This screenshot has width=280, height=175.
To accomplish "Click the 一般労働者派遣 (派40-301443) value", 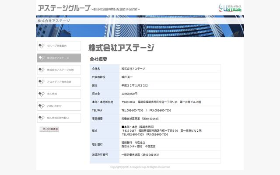I will 140,154.
